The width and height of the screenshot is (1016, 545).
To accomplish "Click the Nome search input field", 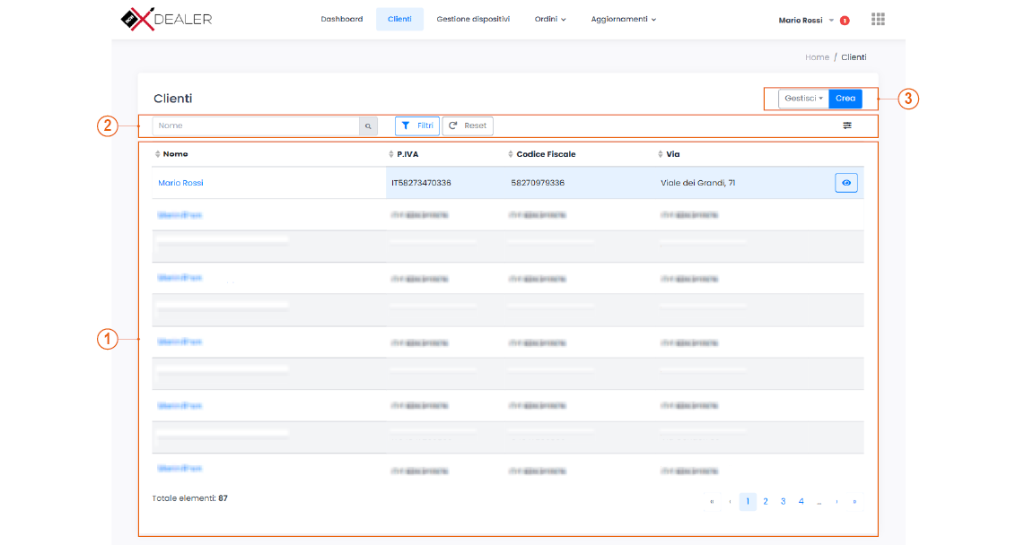I will point(256,125).
